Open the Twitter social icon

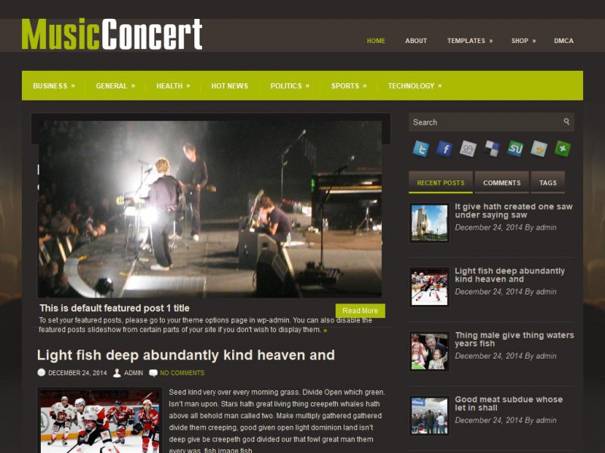420,149
